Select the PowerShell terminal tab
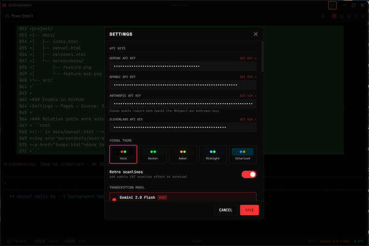This screenshot has height=246, width=369. (x=20, y=16)
